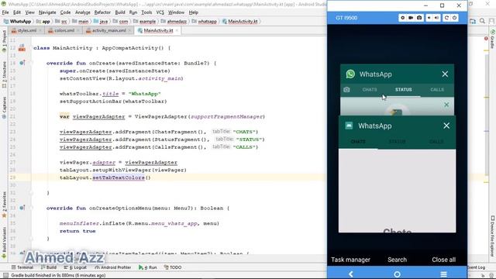Click the gutter override icon at onCreate line
Image resolution: width=496 pixels, height=279 pixels.
pyautogui.click(x=22, y=63)
